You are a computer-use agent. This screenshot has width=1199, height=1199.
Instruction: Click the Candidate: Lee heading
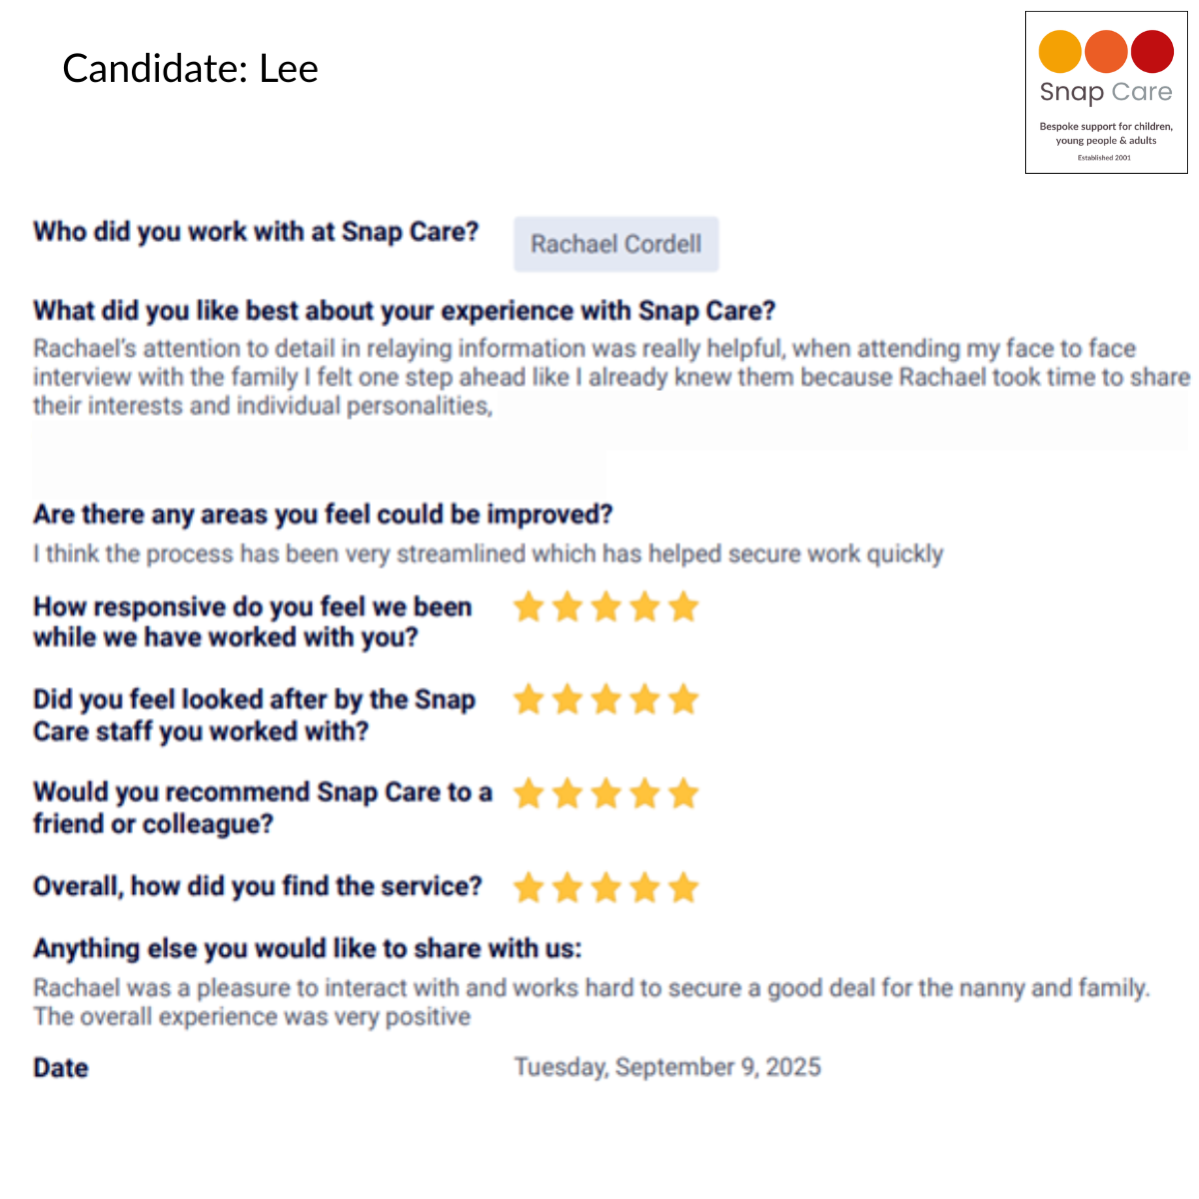point(190,68)
